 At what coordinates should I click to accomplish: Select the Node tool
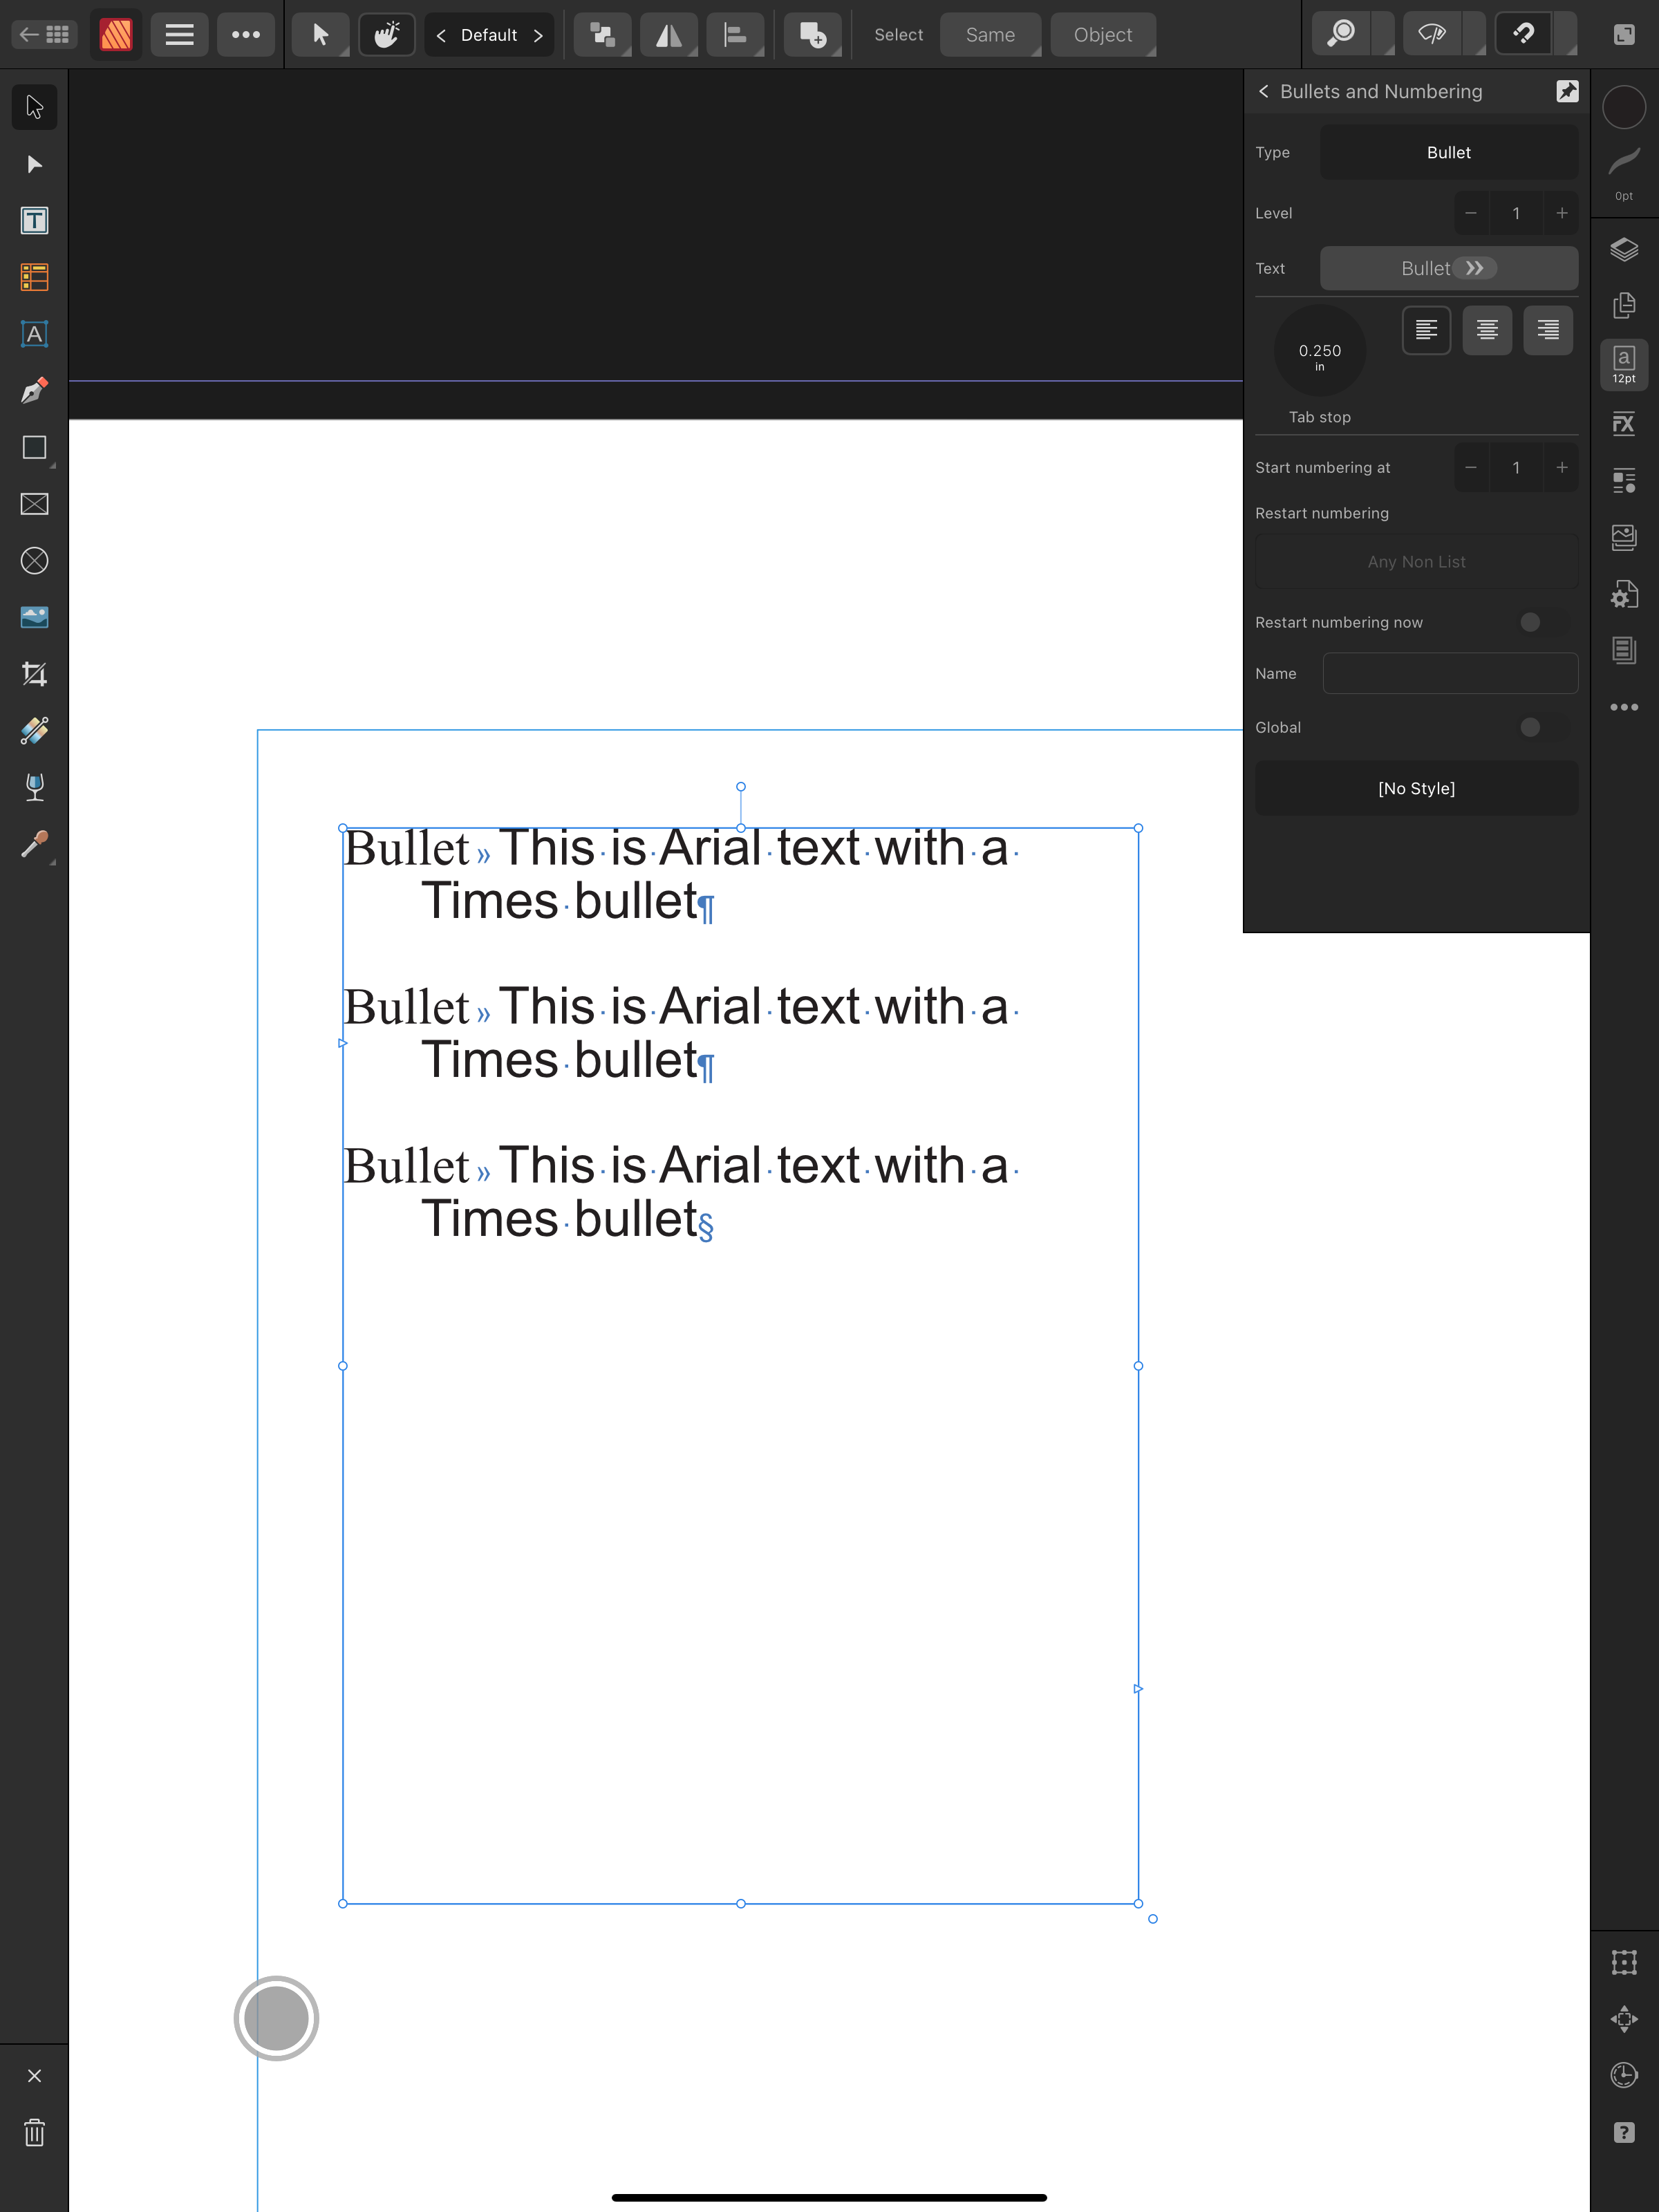(x=34, y=164)
